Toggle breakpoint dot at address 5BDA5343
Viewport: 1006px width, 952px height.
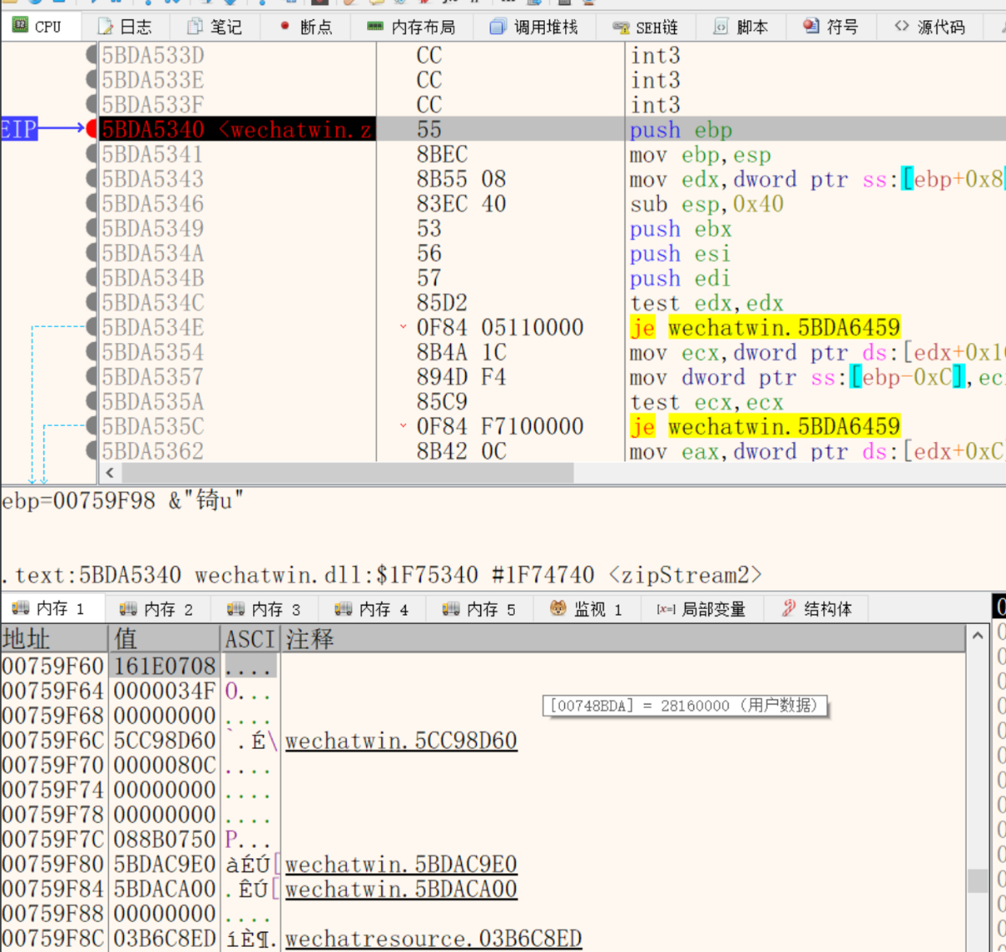pyautogui.click(x=91, y=179)
